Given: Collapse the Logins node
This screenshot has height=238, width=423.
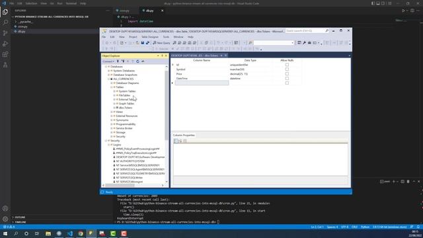Looking at the screenshot, I should tap(108, 145).
